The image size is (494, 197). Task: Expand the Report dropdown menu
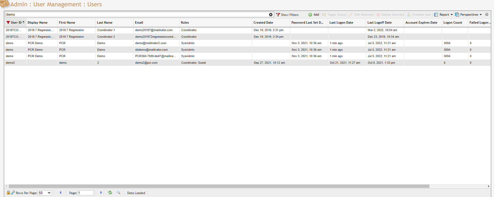point(444,15)
